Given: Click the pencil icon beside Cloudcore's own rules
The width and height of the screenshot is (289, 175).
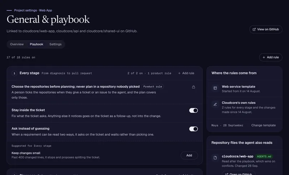Looking at the screenshot, I should 215,104.
